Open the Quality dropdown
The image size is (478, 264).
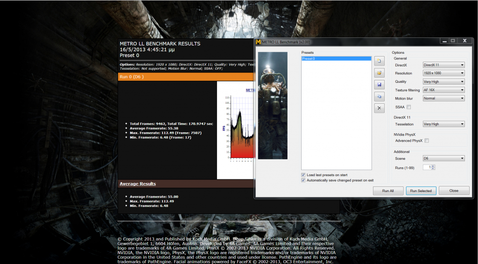(443, 82)
